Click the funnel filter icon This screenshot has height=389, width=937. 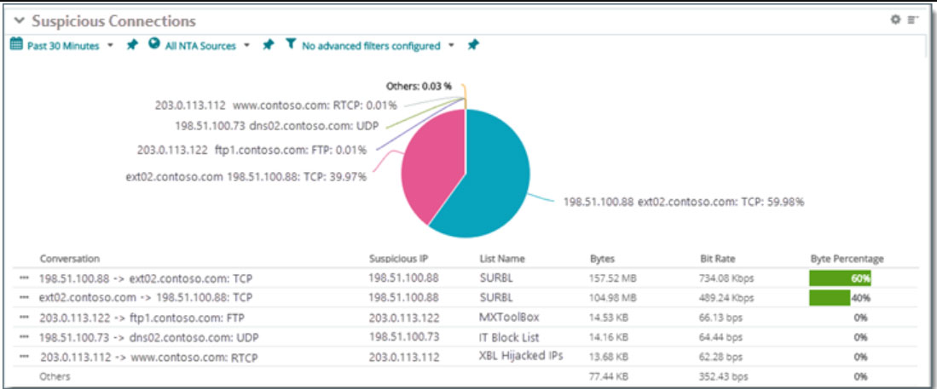click(291, 44)
